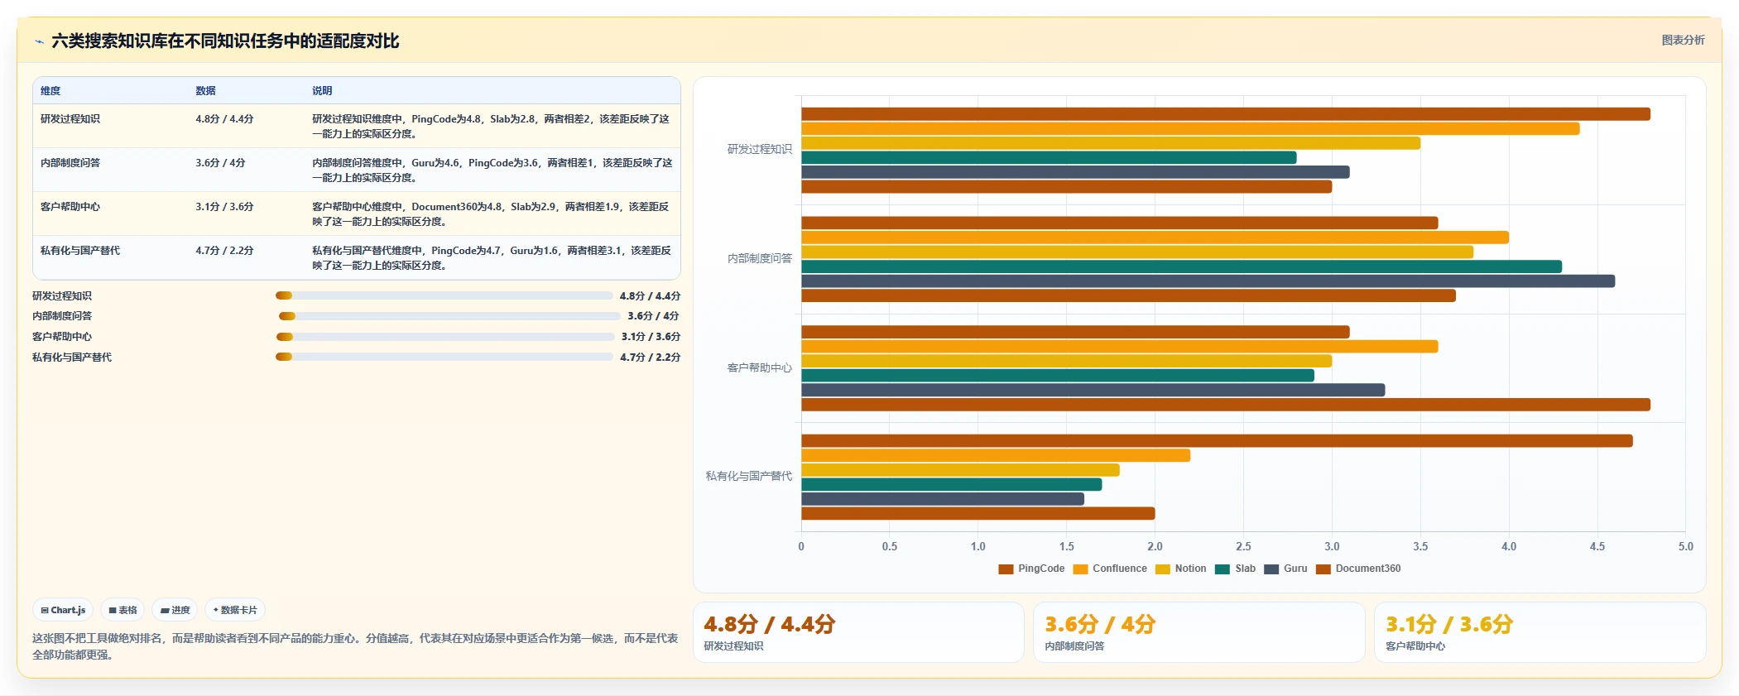Screen dimensions: 1739x696
Task: Hide the Document360 series via its legend
Action: 1358,569
